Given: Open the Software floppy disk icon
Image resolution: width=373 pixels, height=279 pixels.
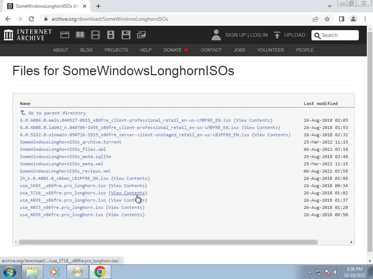Looking at the screenshot, I should [x=126, y=35].
